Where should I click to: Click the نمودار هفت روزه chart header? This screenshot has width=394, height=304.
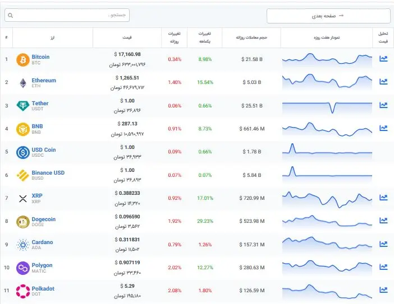(327, 38)
